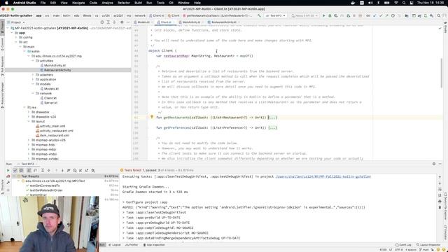This screenshot has width=448, height=252.
Task: Open the Nexus device selector dropdown
Action: [x=304, y=15]
